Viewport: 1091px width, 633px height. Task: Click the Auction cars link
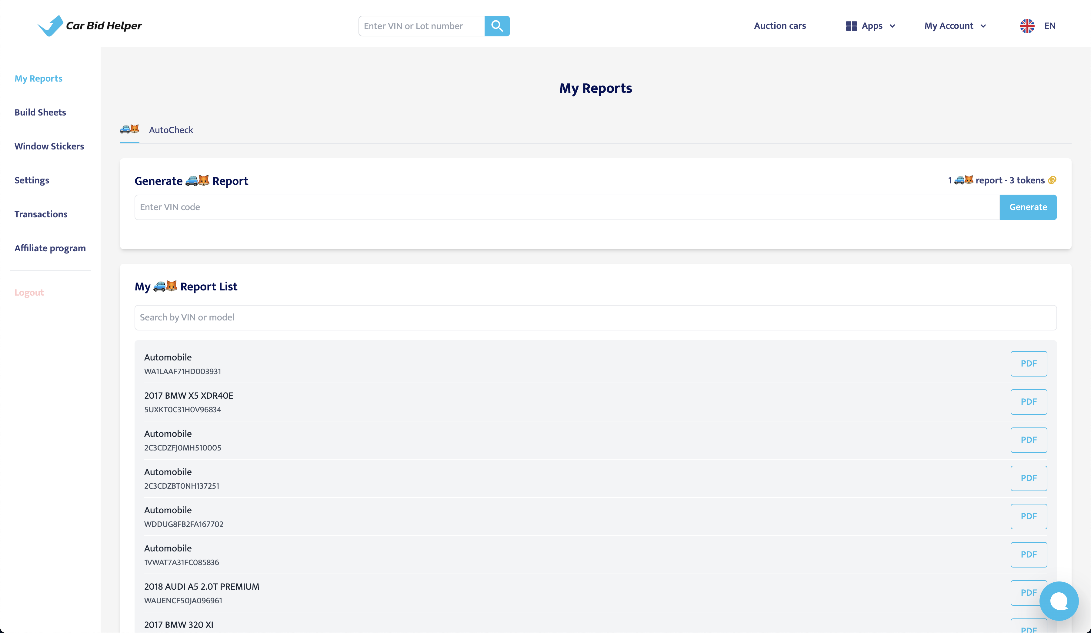(x=780, y=26)
